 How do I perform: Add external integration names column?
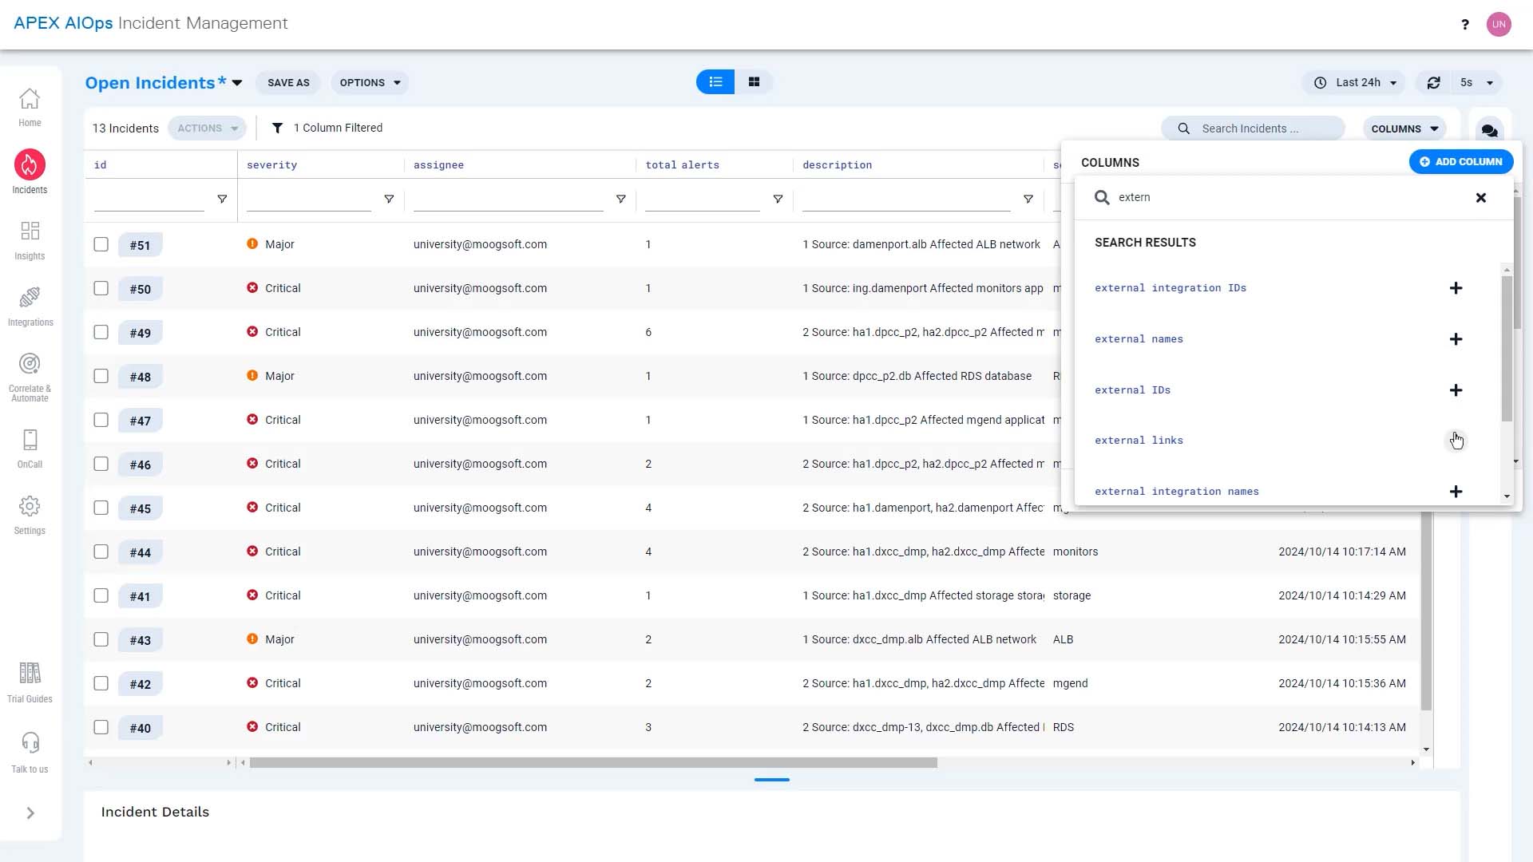[1456, 492]
